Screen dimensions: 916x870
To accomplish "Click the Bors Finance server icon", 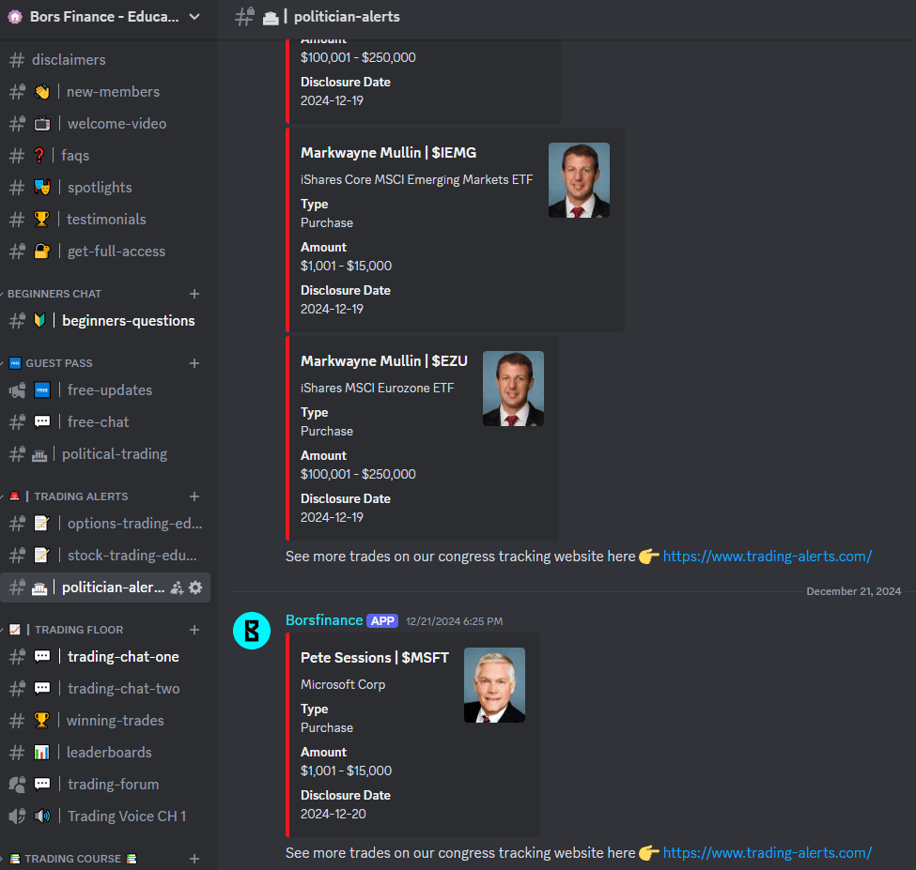I will [x=15, y=17].
